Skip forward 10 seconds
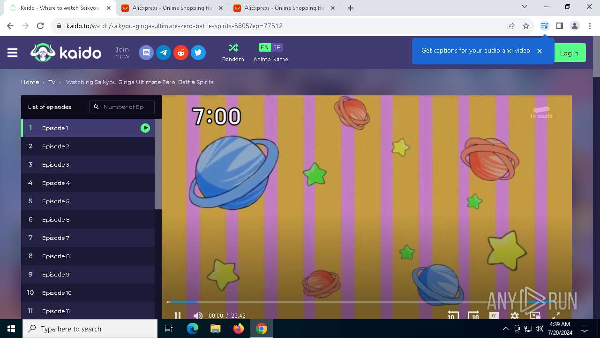The width and height of the screenshot is (600, 338). 473,315
